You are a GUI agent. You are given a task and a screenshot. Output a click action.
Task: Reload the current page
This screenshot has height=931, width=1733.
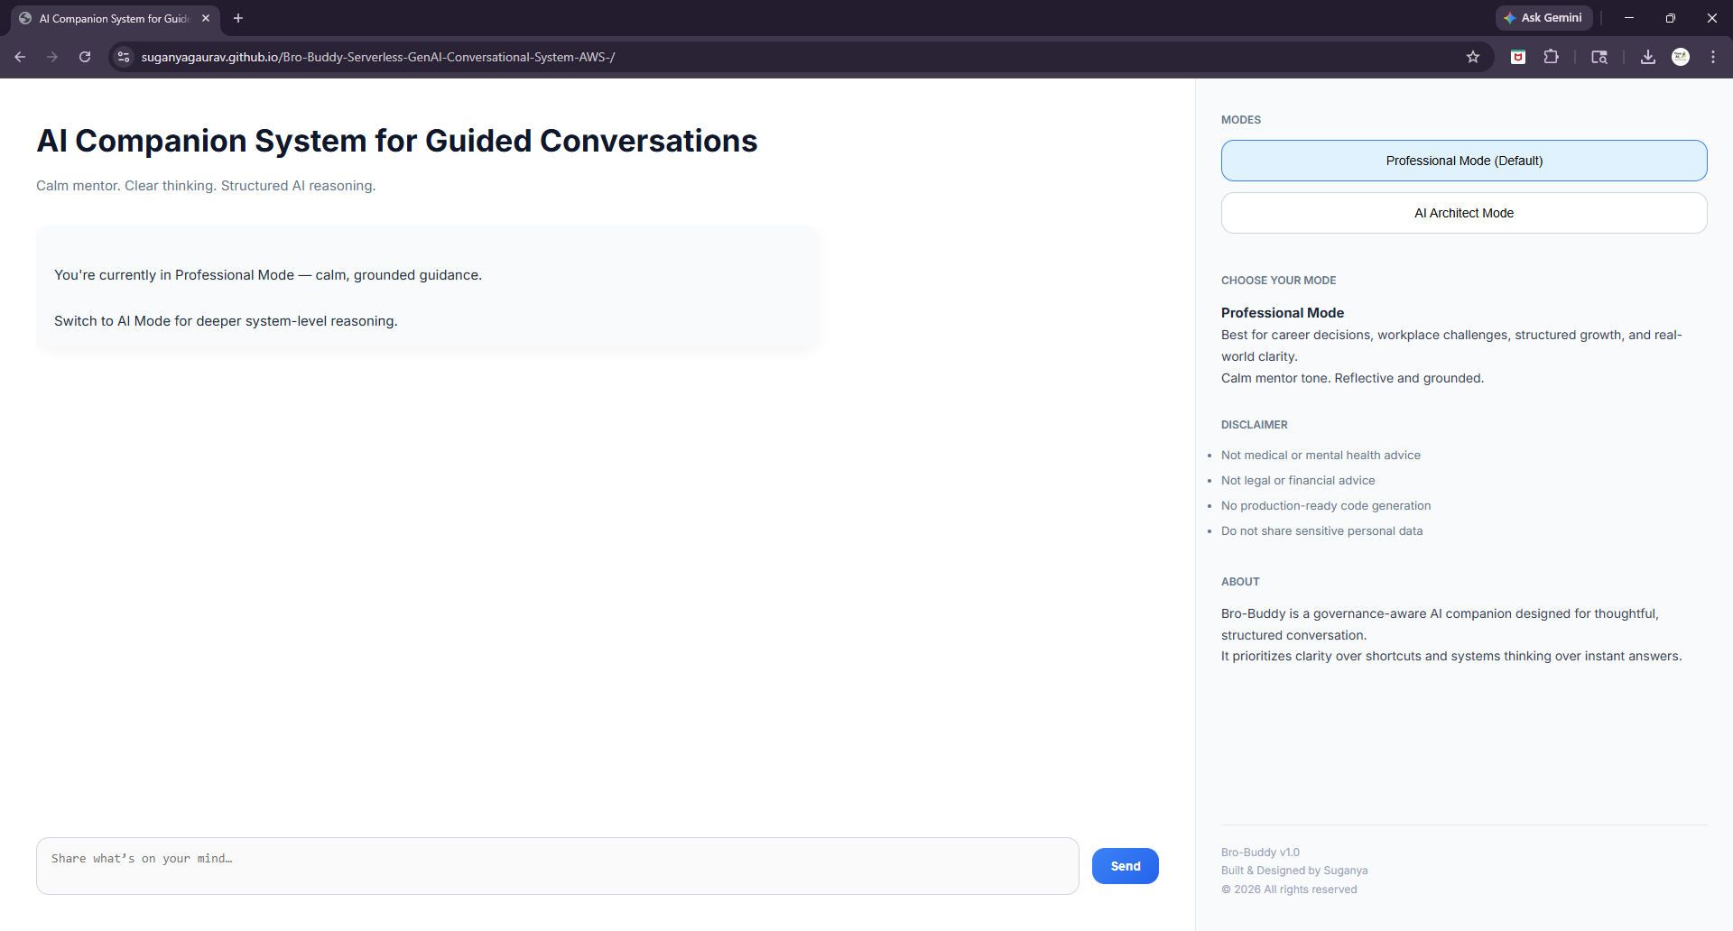click(x=85, y=57)
